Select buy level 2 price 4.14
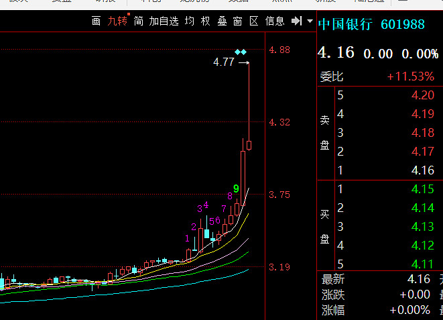 [423, 208]
